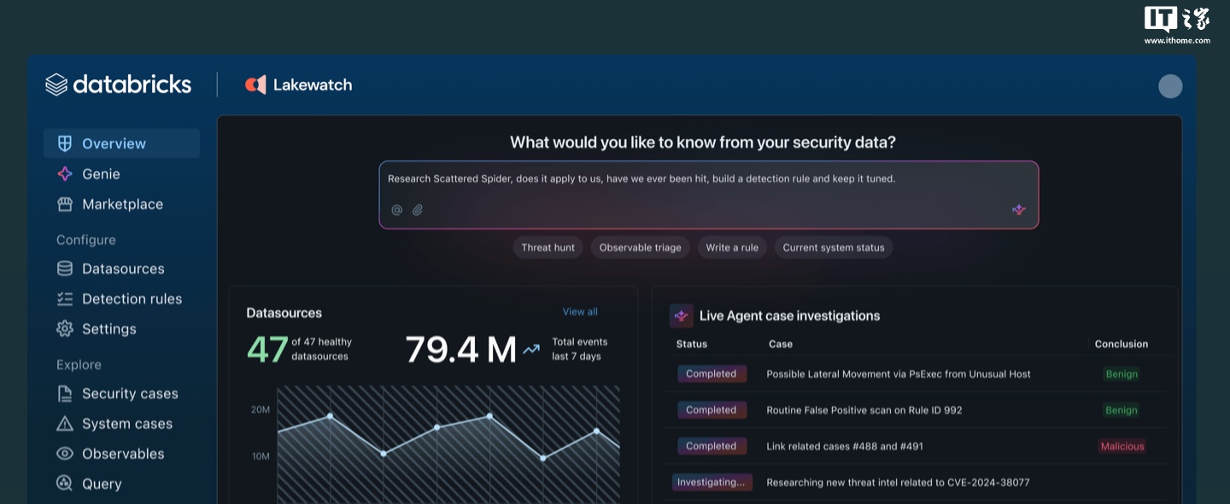This screenshot has width=1230, height=504.
Task: Click the Observables eye icon
Action: tap(65, 453)
